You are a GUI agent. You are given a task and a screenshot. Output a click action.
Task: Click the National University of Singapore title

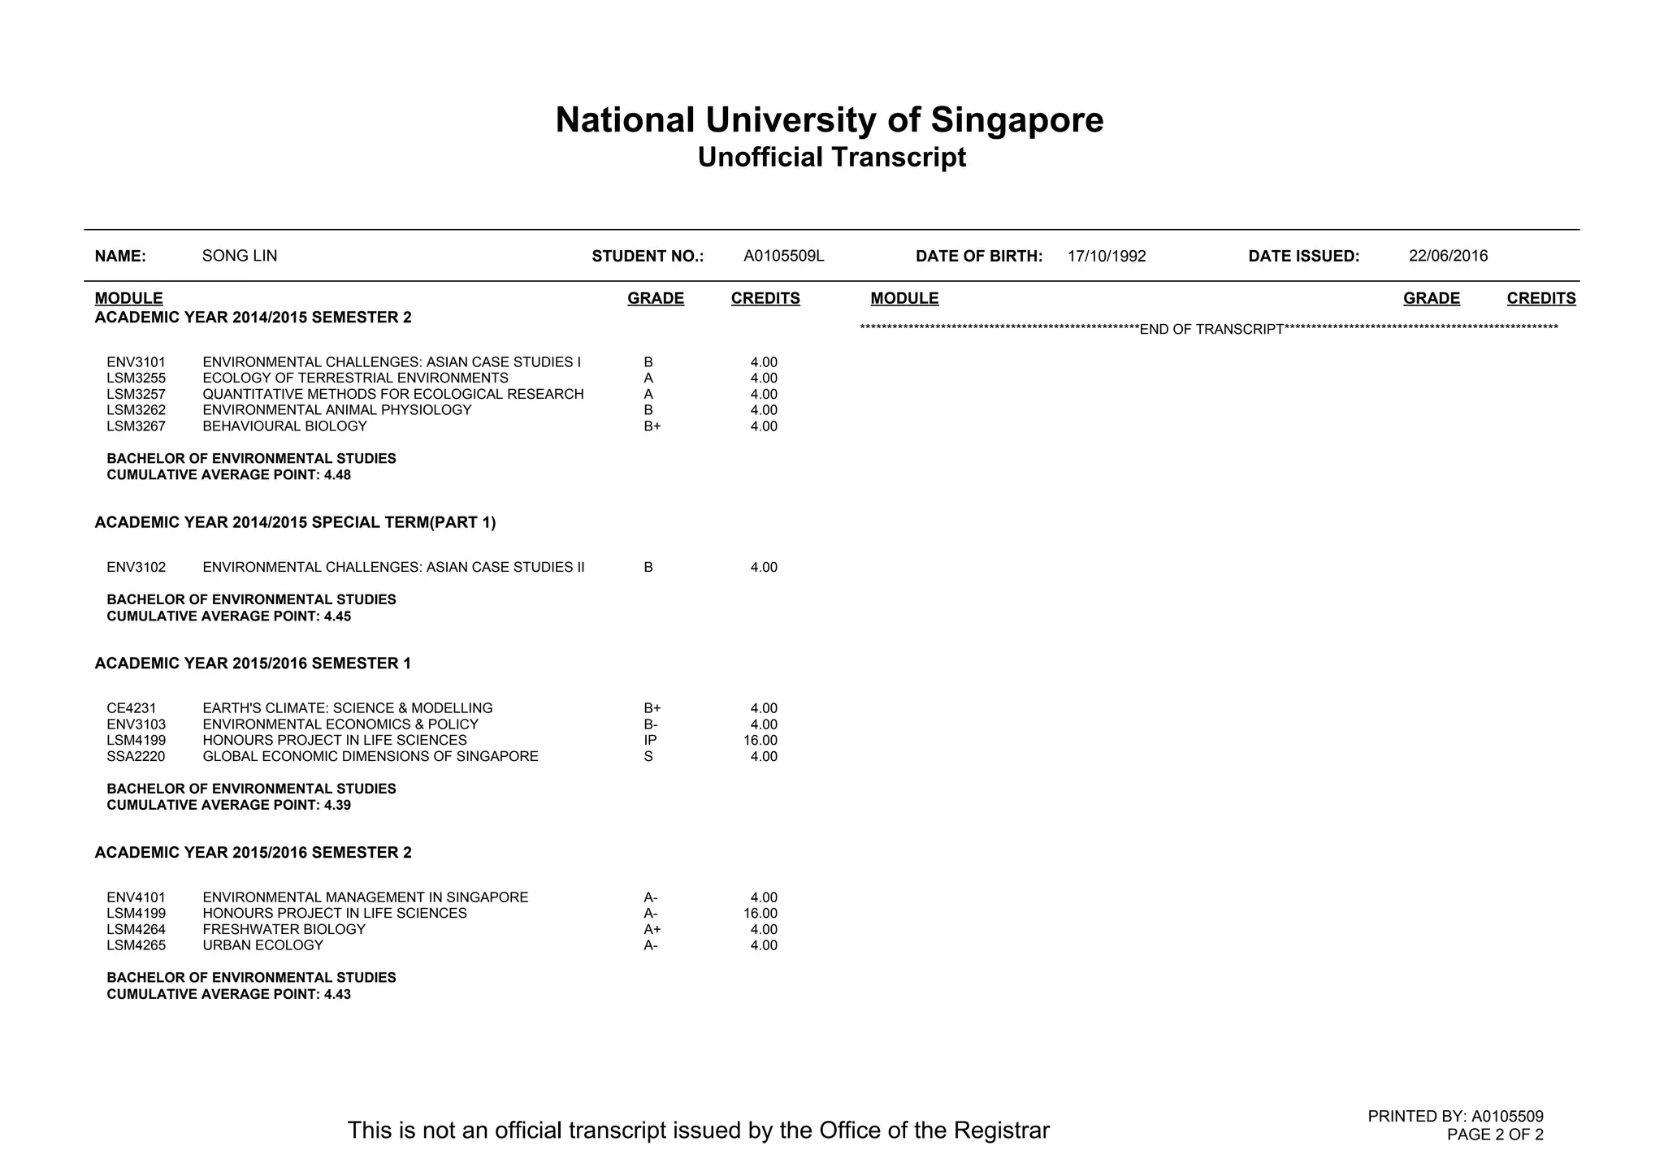830,120
